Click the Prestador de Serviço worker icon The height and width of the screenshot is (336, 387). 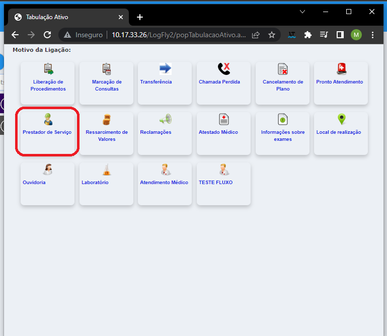click(x=48, y=119)
